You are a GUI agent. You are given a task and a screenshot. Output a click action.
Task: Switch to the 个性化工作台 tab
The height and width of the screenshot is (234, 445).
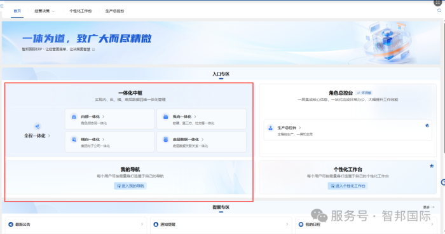81,11
